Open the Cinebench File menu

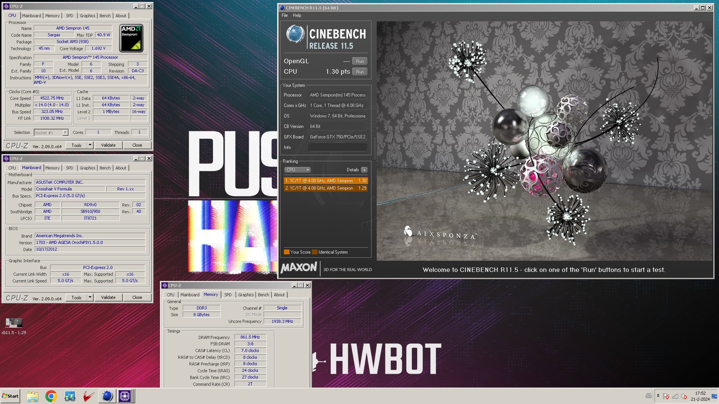[x=285, y=15]
